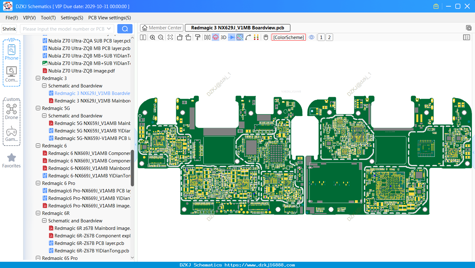Select the Phone category icon
This screenshot has width=475, height=268.
coord(12,52)
